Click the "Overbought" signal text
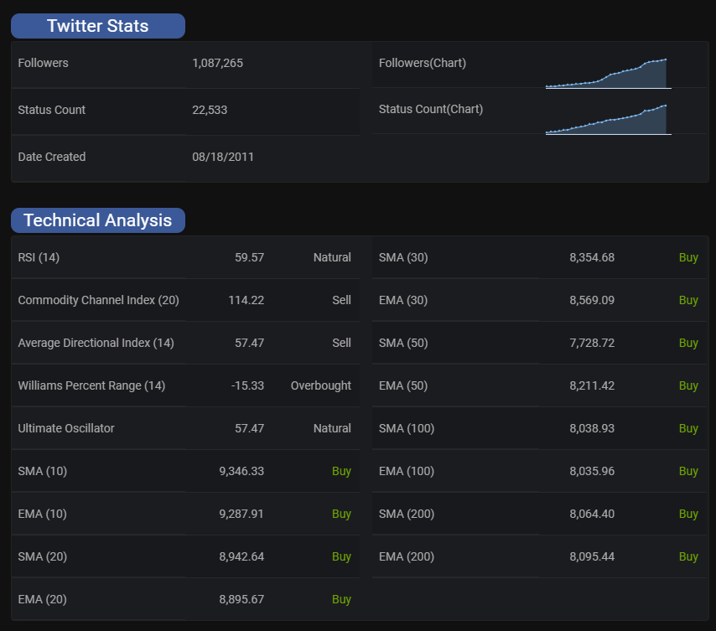Screen dimensions: 716x631 (x=320, y=386)
